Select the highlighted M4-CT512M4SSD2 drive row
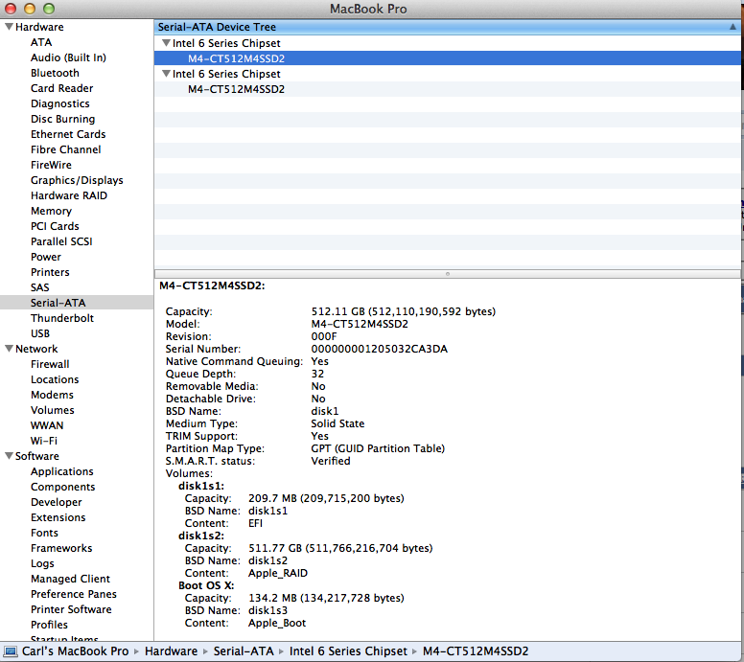Image resolution: width=744 pixels, height=662 pixels. click(448, 58)
